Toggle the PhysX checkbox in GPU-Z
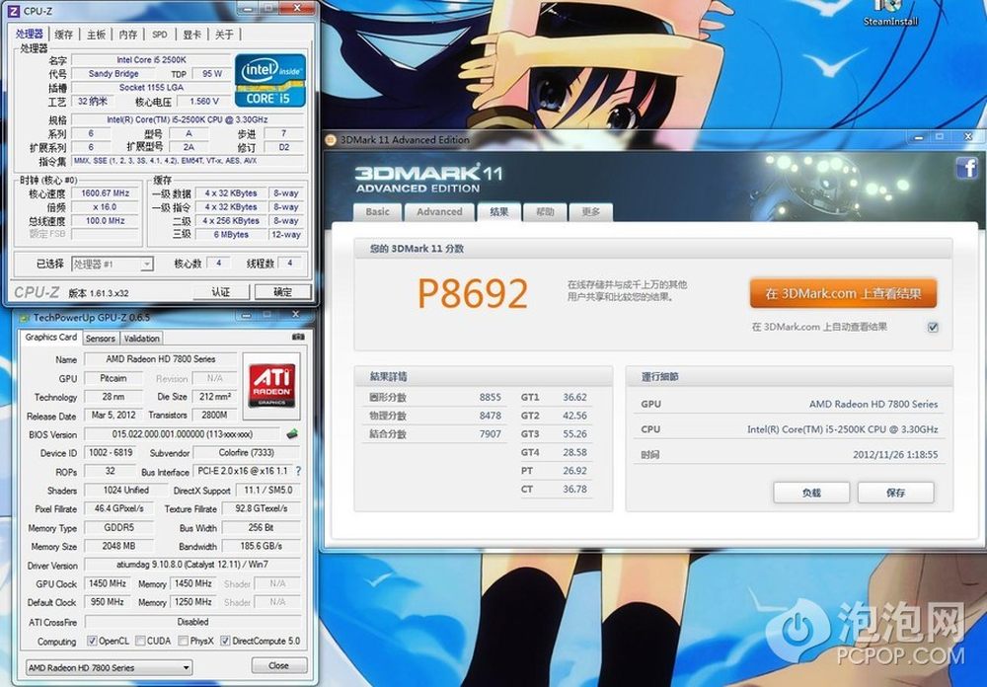Image resolution: width=987 pixels, height=687 pixels. pyautogui.click(x=184, y=641)
